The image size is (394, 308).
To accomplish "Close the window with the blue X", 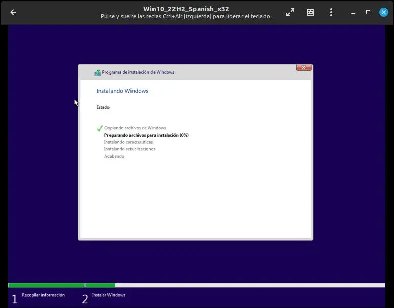I will (x=383, y=12).
